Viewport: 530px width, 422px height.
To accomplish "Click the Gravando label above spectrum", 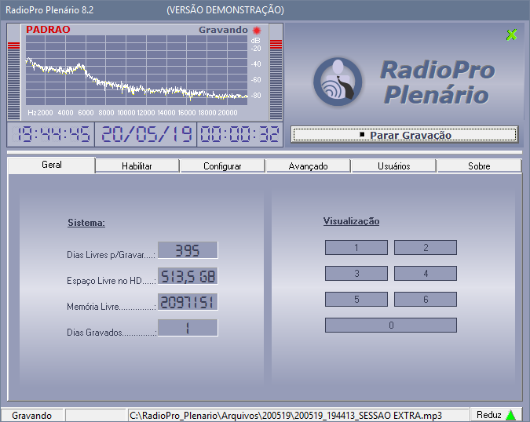I will point(223,30).
